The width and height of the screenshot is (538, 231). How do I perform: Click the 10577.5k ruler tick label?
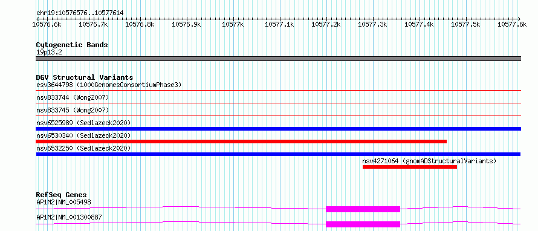(x=466, y=24)
